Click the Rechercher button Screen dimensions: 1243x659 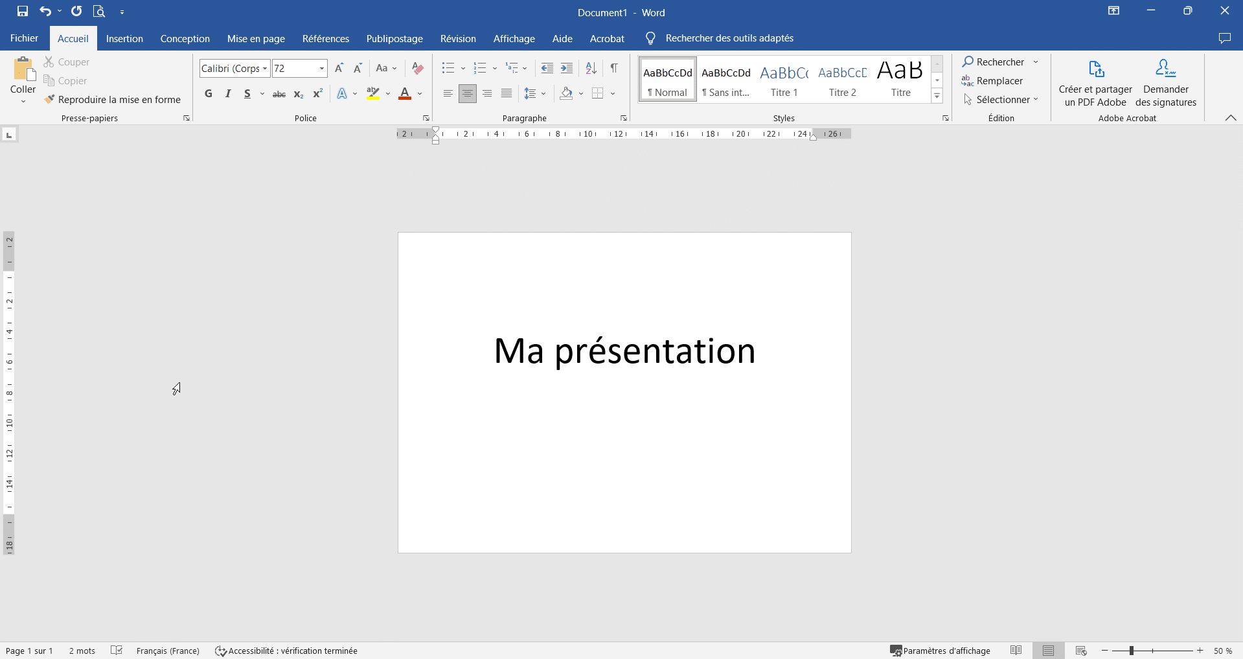(994, 62)
